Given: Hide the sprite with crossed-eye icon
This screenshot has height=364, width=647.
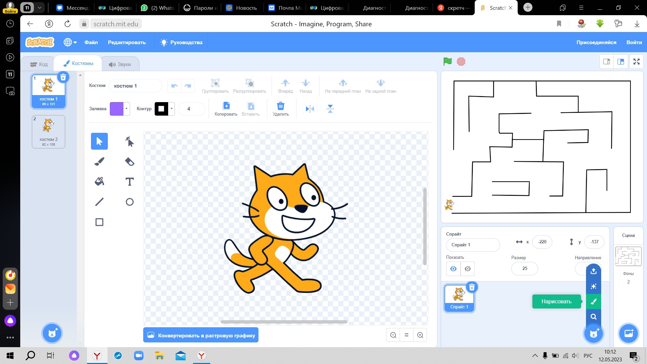Looking at the screenshot, I should tap(468, 269).
